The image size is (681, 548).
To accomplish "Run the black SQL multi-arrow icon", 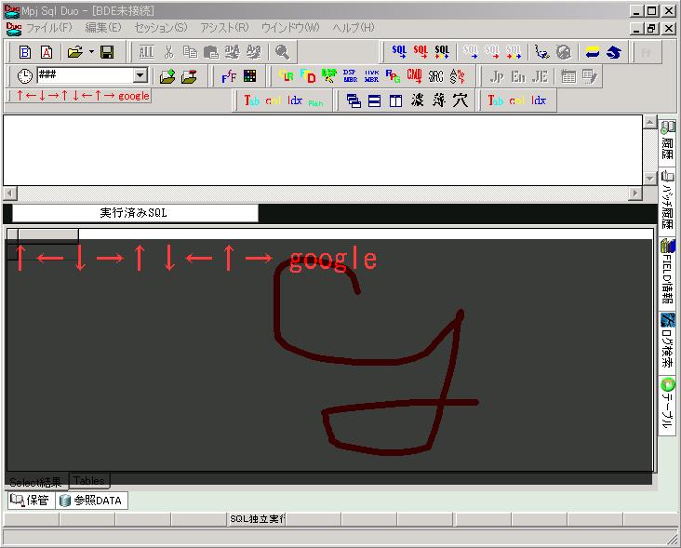I will click(442, 52).
